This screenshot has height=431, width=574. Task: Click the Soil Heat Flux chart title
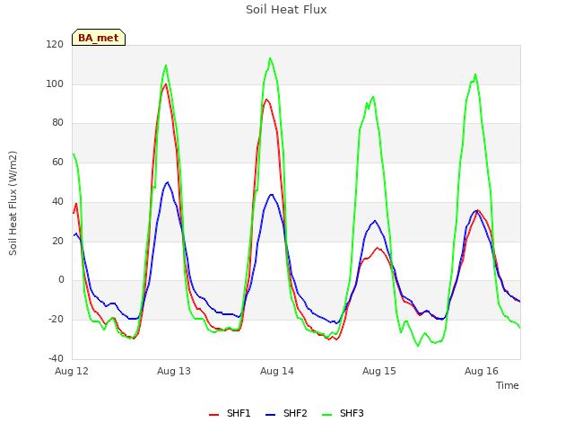[x=286, y=10]
